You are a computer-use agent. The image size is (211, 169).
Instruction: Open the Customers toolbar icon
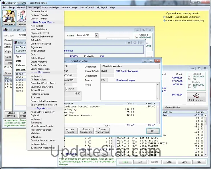9,18
